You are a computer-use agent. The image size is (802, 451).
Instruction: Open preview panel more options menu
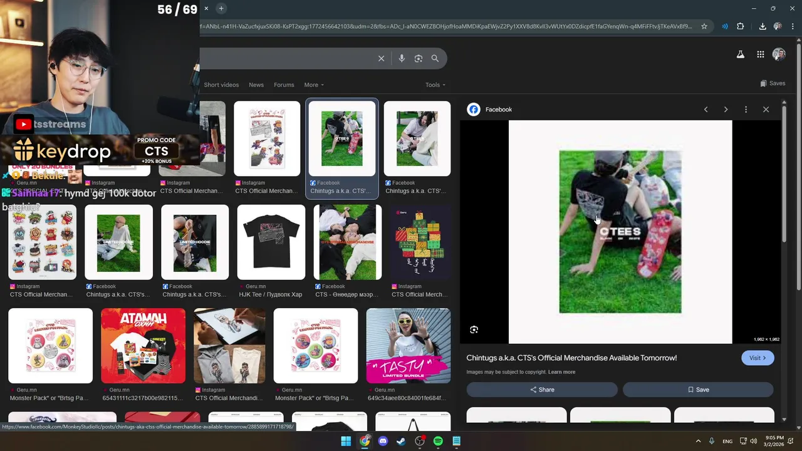coord(746,110)
